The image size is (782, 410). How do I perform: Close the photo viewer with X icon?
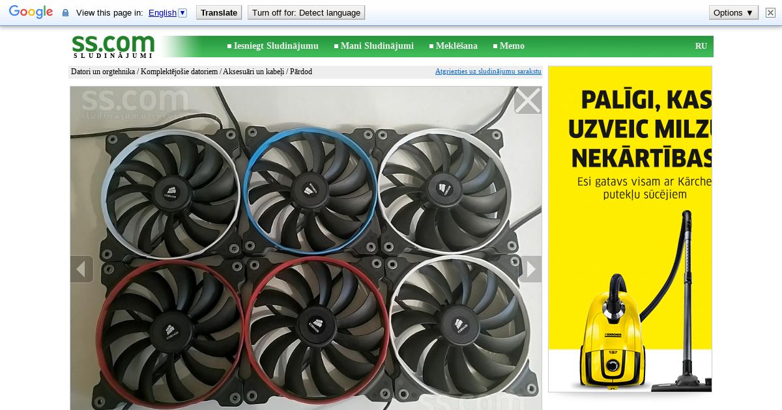[x=528, y=100]
